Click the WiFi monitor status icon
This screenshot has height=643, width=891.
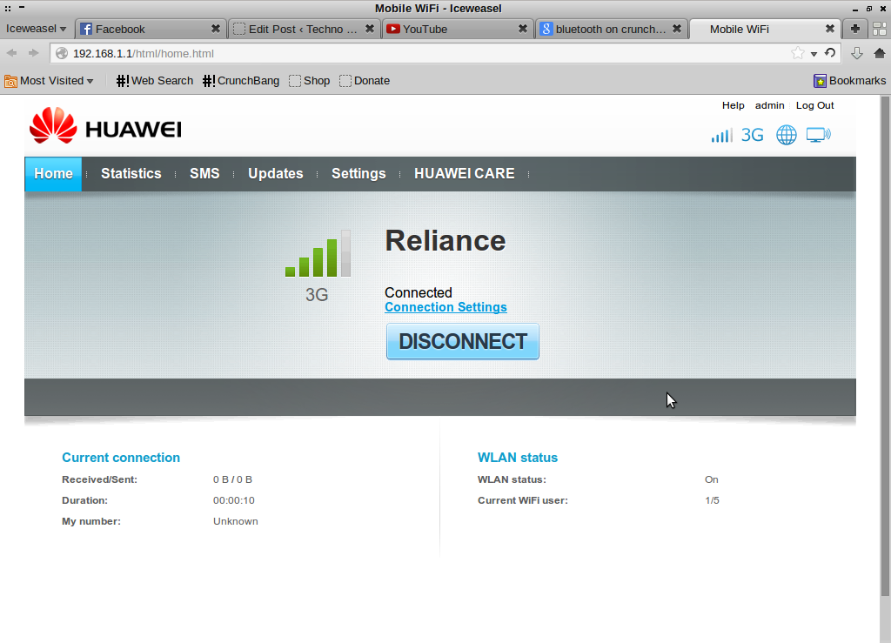point(818,135)
